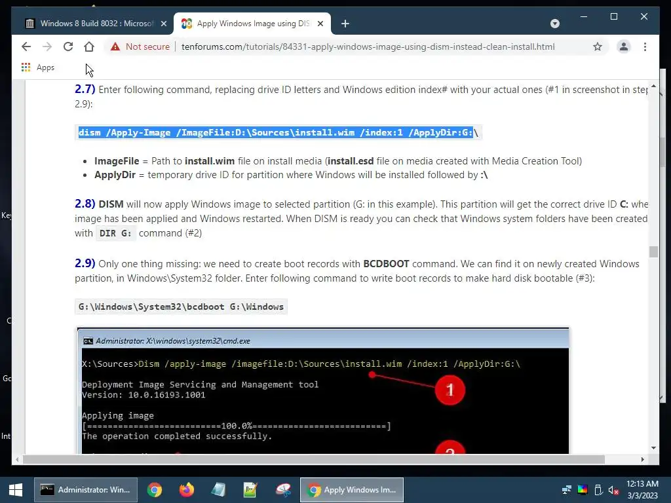Reload the tenforums page
Viewport: 671px width, 503px height.
click(x=68, y=47)
